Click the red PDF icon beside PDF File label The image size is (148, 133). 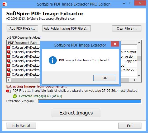coord(8,91)
